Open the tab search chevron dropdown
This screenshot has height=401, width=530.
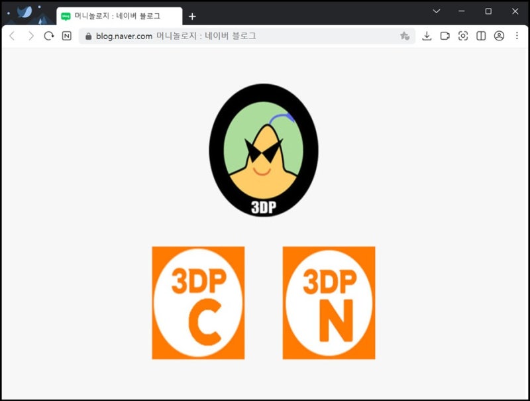click(x=436, y=11)
